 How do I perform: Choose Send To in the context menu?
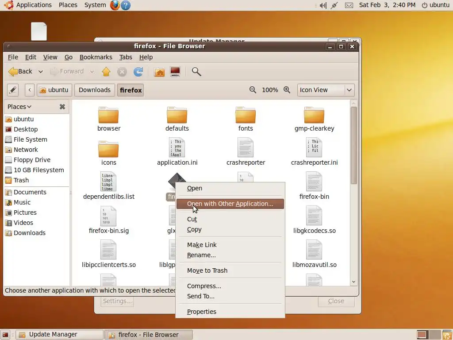[230, 296]
